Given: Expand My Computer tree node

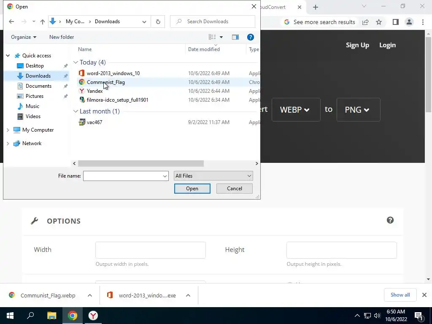Looking at the screenshot, I should [8, 130].
